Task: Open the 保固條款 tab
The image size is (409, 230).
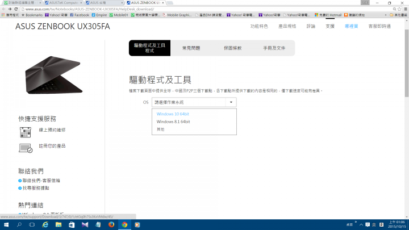Action: 233,48
